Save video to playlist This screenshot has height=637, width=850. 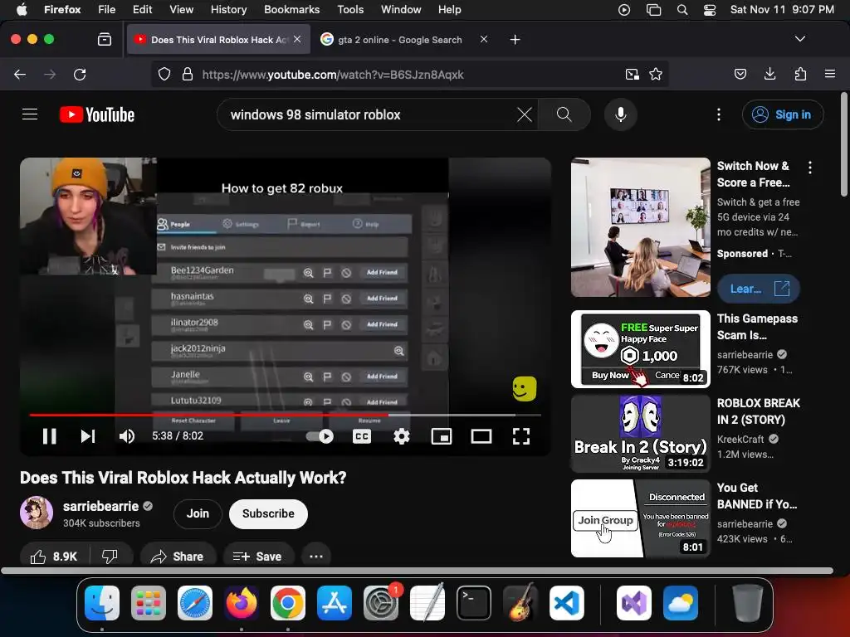(257, 557)
